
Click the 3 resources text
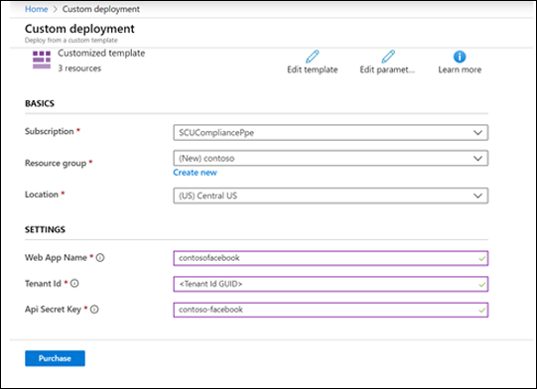pyautogui.click(x=79, y=68)
